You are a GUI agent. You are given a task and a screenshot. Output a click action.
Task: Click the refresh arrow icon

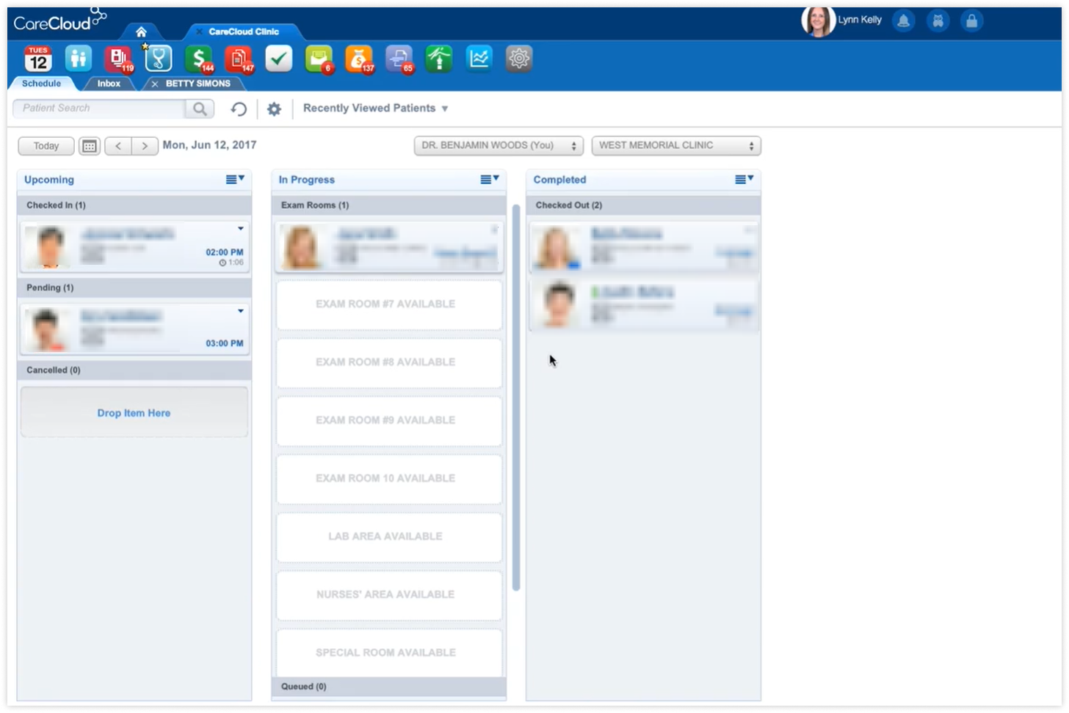(x=239, y=109)
